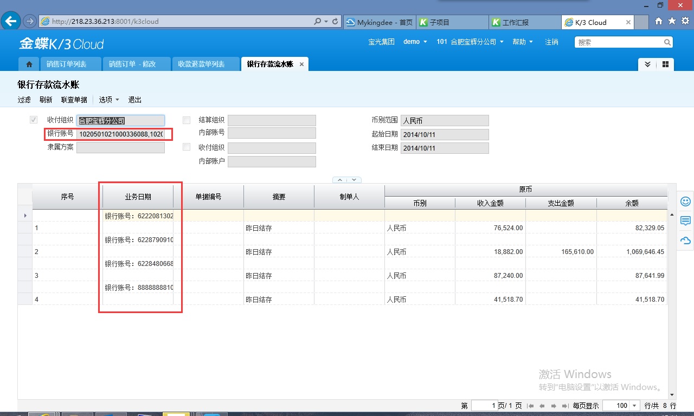Close the K/3 Cloud browser tab
The width and height of the screenshot is (694, 416).
point(628,22)
